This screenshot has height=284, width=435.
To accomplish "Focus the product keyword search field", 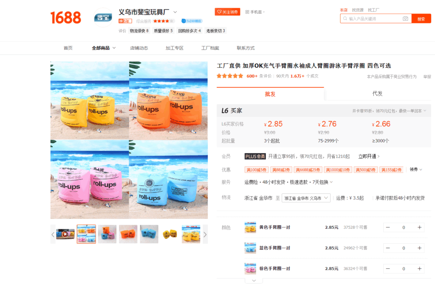I will tap(375, 19).
